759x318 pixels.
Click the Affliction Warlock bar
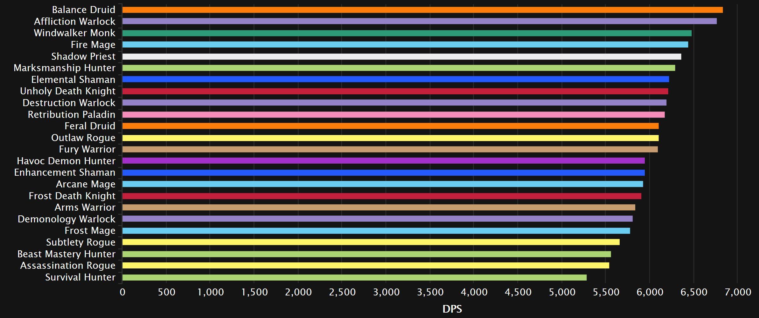coord(420,21)
